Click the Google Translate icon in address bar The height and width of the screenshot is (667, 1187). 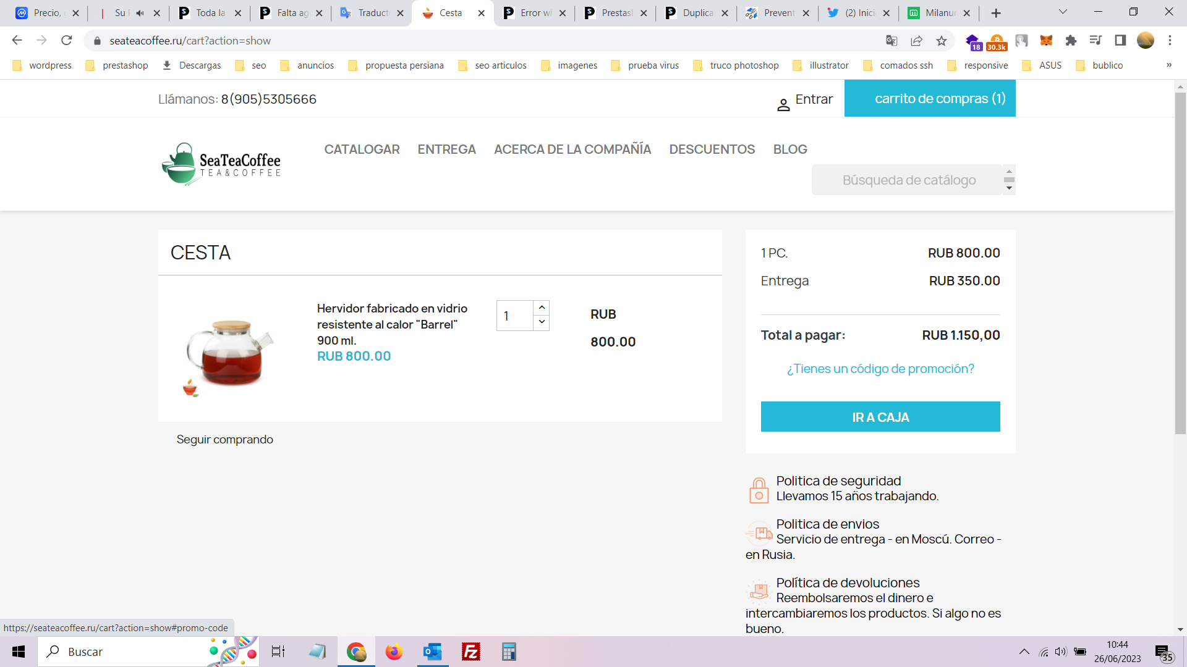(891, 41)
